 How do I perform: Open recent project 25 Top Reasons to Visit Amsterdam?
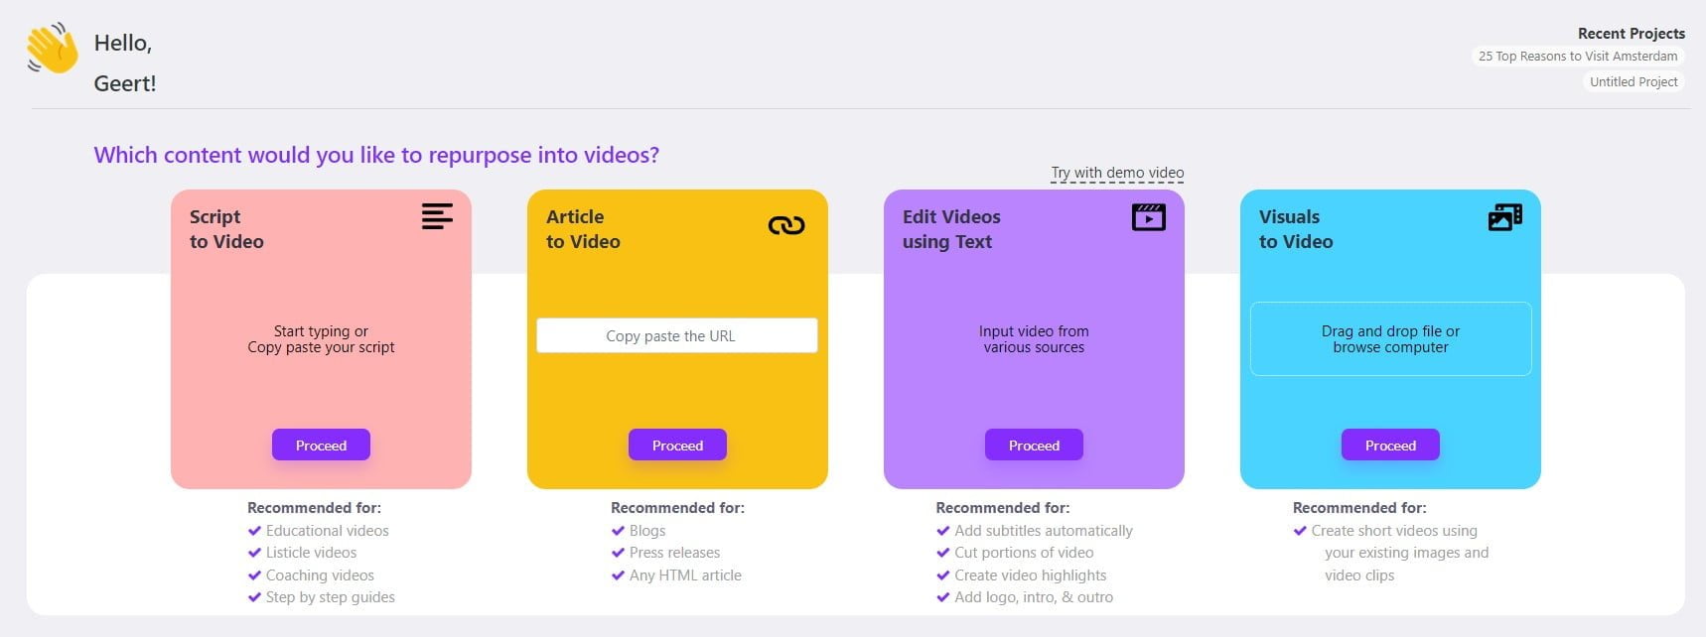click(x=1578, y=57)
